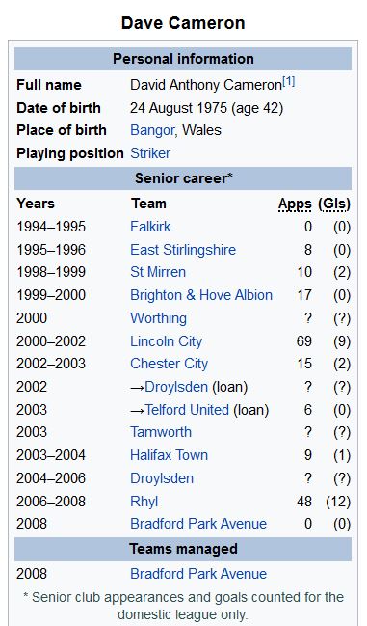Screen dimensions: 367x626
Task: Open the Falkirk team link
Action: (150, 227)
